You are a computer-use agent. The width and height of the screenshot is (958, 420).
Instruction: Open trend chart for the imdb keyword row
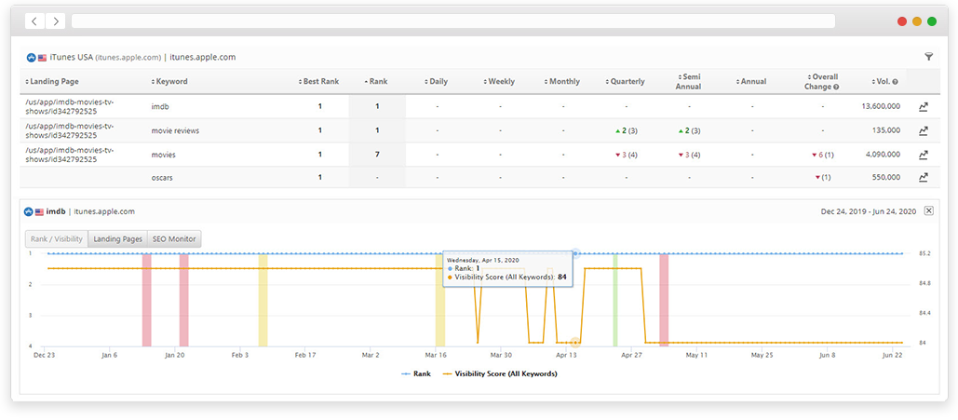(x=923, y=106)
